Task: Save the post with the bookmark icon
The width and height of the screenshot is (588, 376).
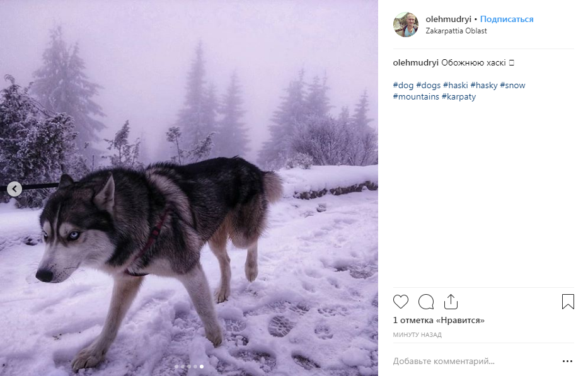Action: point(568,302)
